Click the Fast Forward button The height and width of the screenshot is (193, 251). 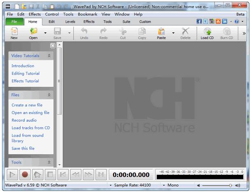[88, 174]
